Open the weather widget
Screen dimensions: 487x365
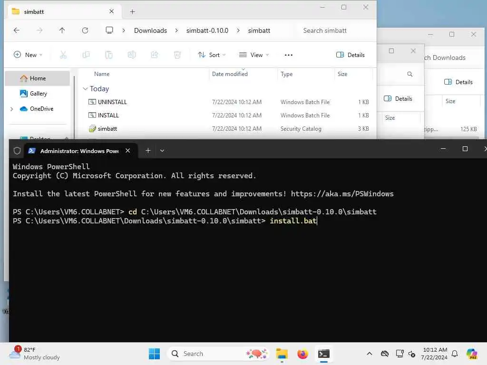[x=34, y=354]
